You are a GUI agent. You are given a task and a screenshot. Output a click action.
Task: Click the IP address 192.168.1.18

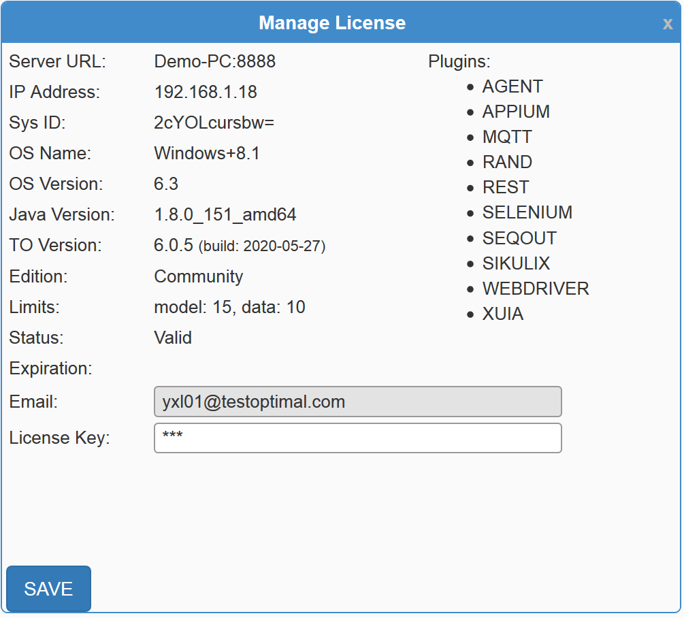(x=206, y=92)
